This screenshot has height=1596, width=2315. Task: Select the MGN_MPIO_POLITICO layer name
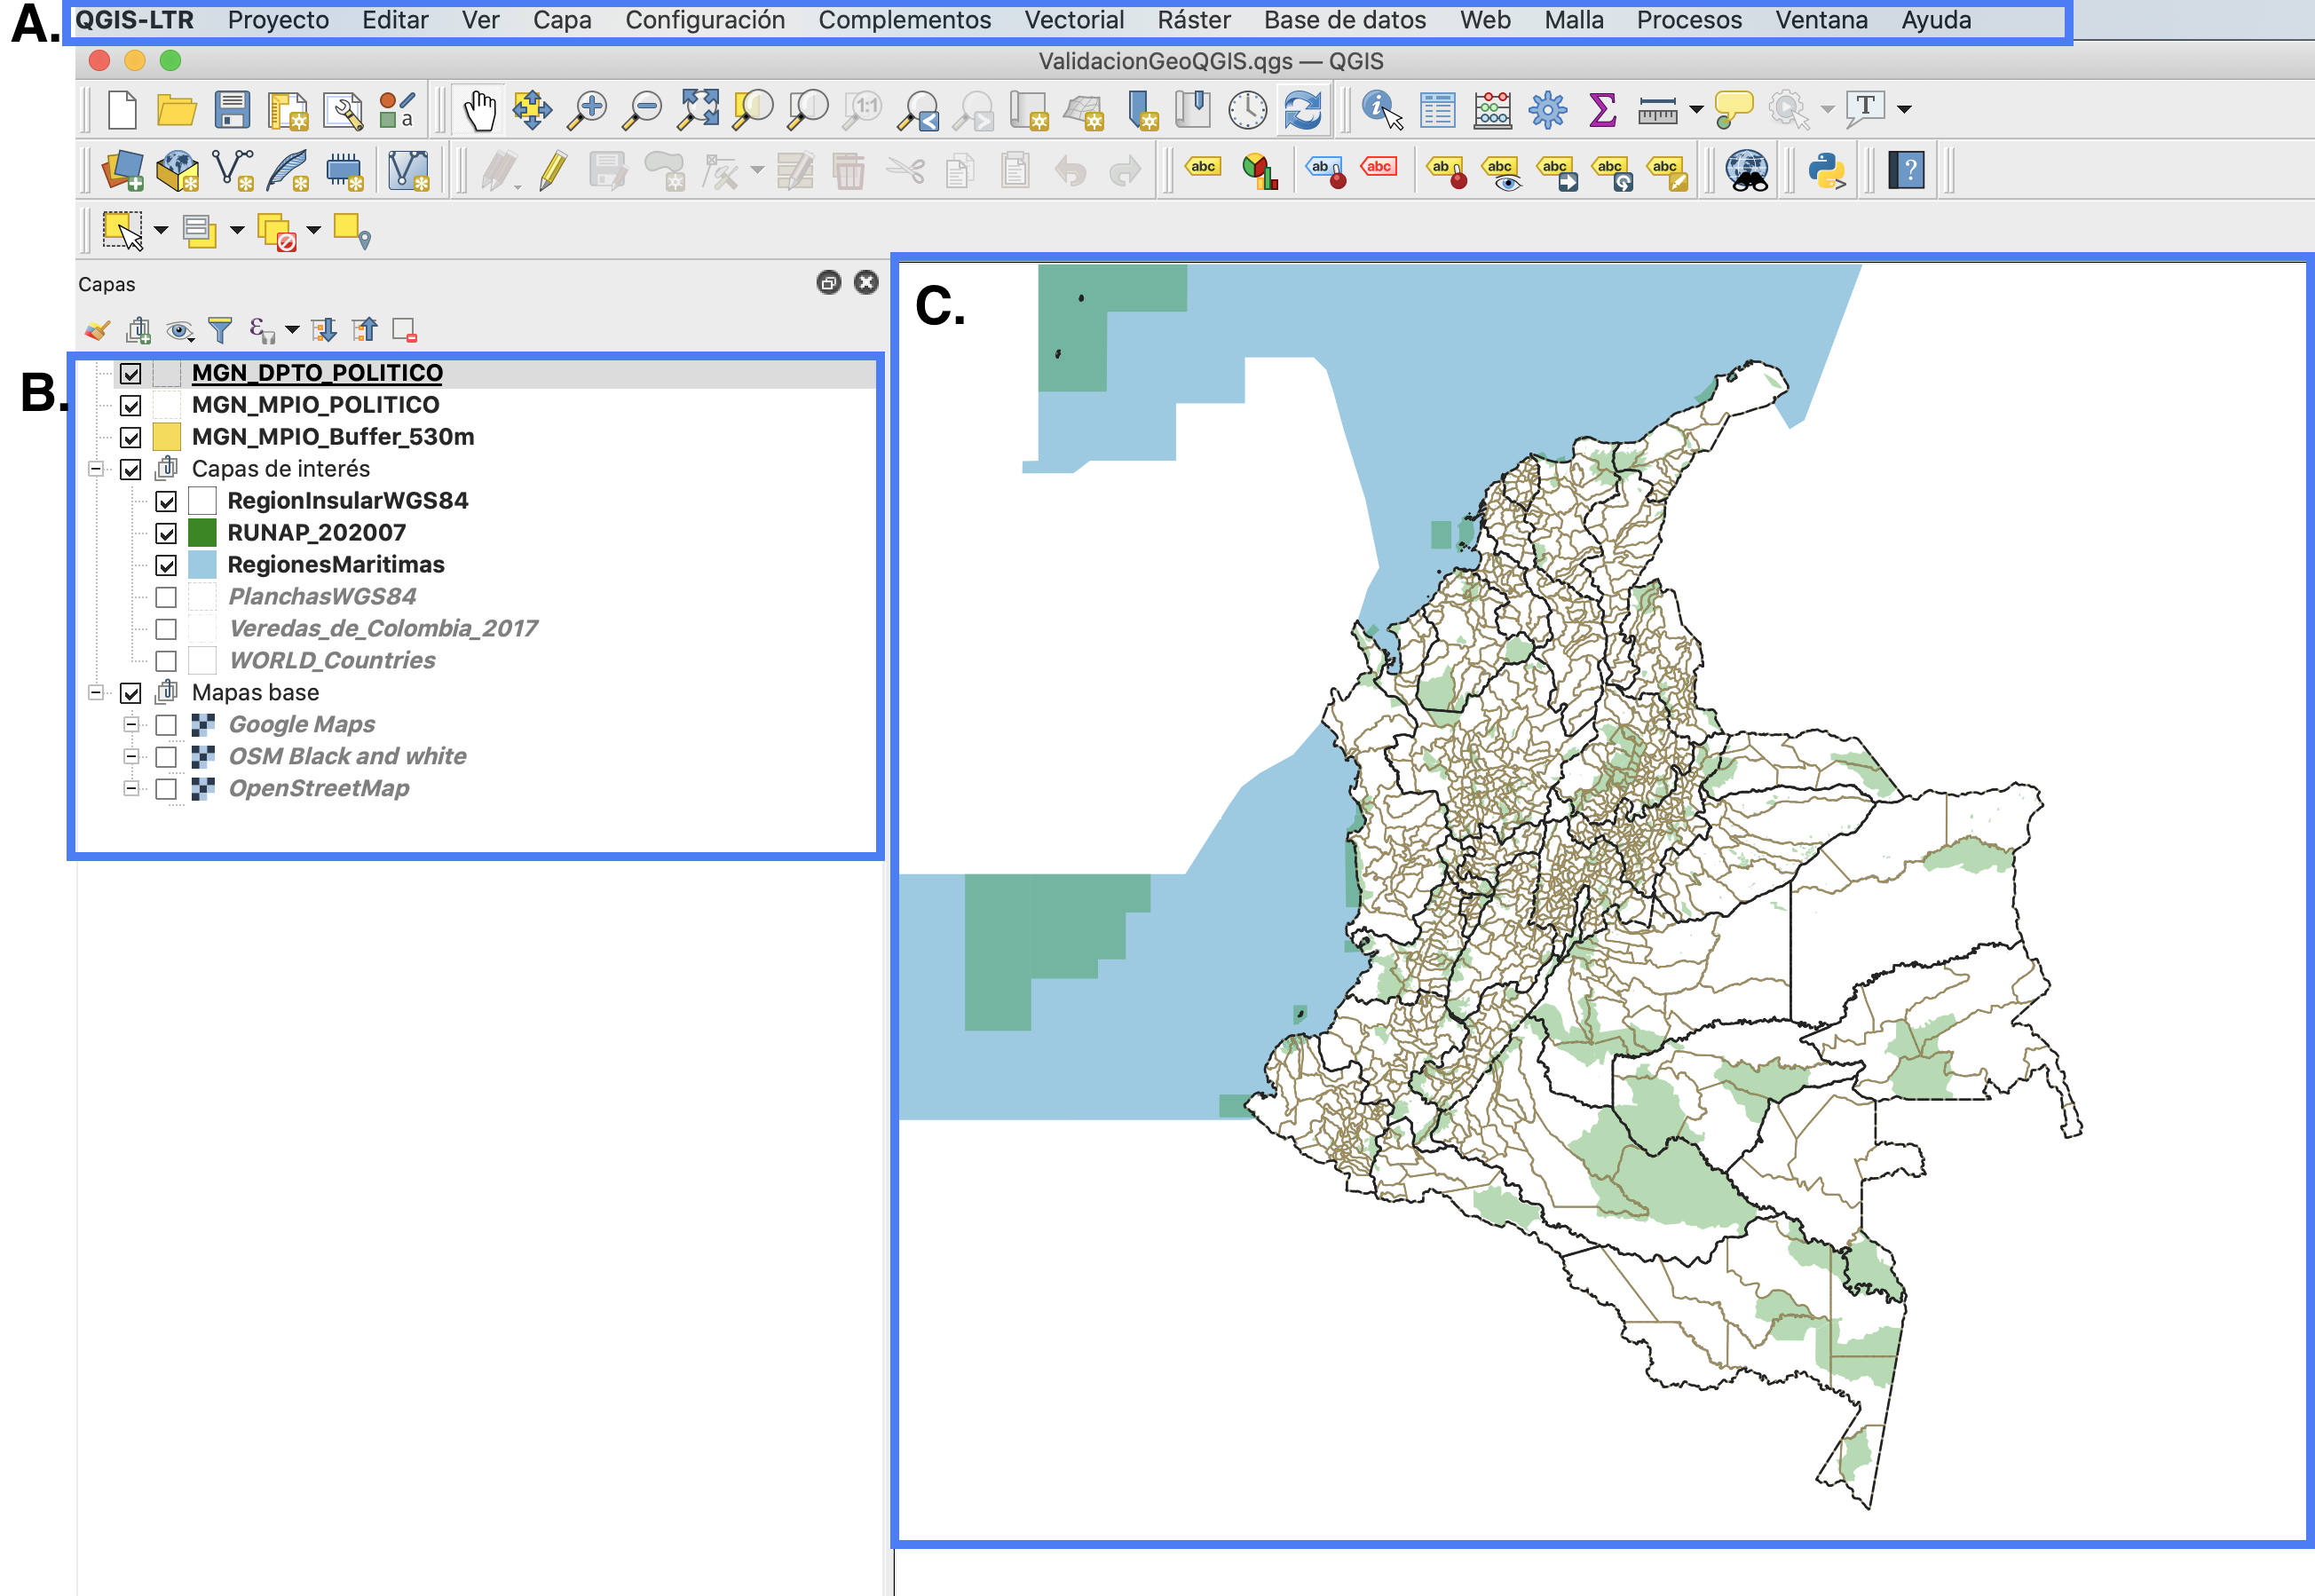[315, 405]
